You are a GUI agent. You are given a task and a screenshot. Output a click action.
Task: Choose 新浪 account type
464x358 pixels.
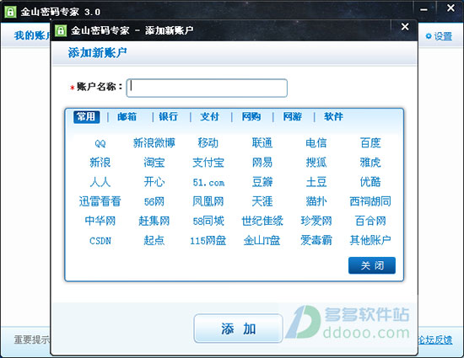100,163
